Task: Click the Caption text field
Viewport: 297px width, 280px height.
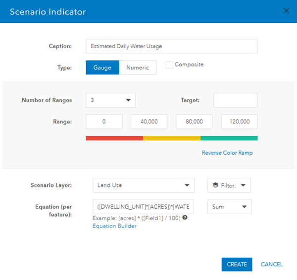Action: [171, 46]
